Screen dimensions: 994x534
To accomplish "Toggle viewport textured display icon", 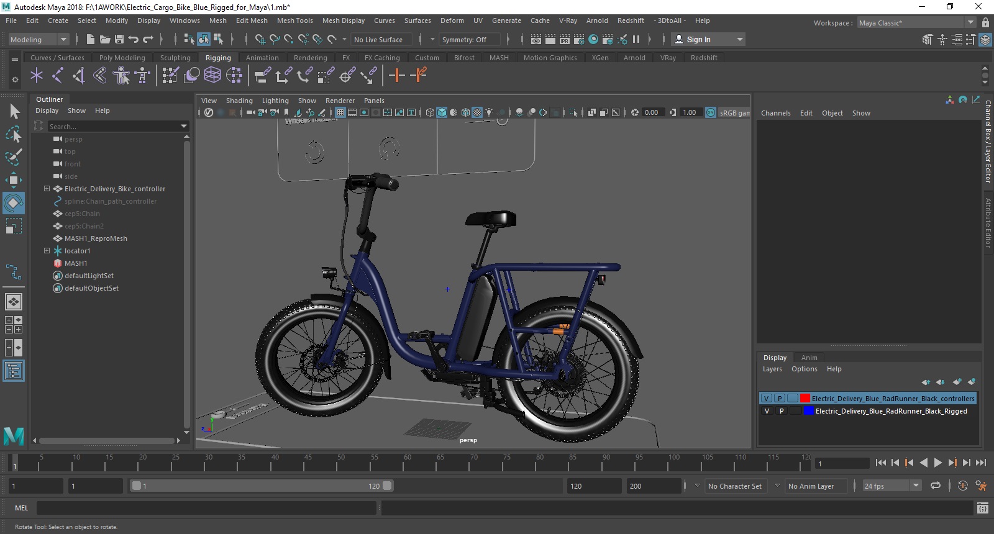I will pyautogui.click(x=477, y=112).
